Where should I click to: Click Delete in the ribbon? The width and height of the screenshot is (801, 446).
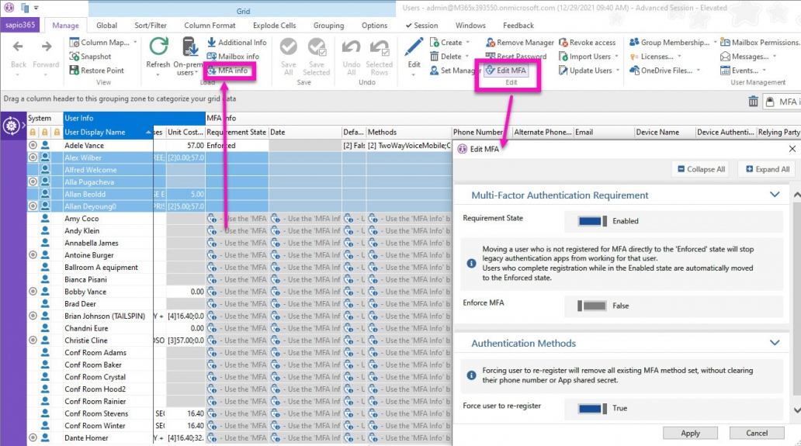[x=449, y=56]
